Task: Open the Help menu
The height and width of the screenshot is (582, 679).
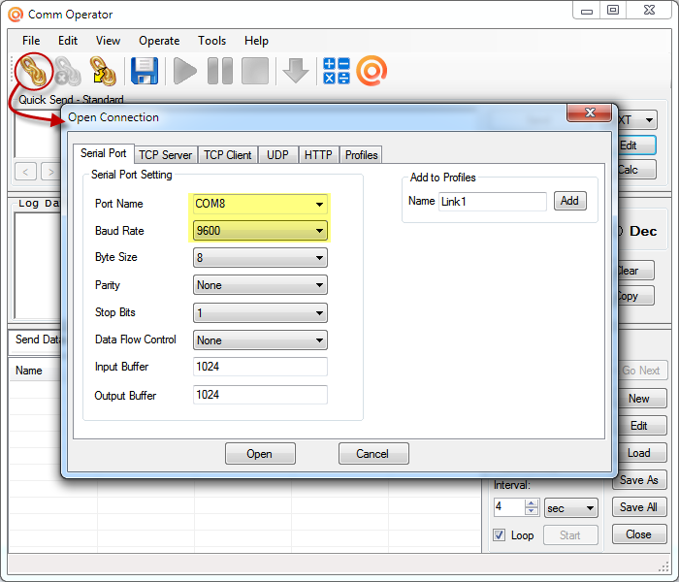Action: 256,41
